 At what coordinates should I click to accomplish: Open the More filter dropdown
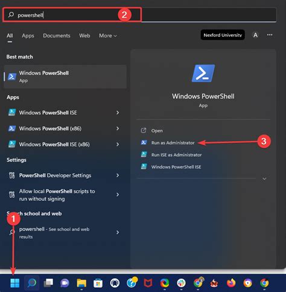click(x=108, y=36)
